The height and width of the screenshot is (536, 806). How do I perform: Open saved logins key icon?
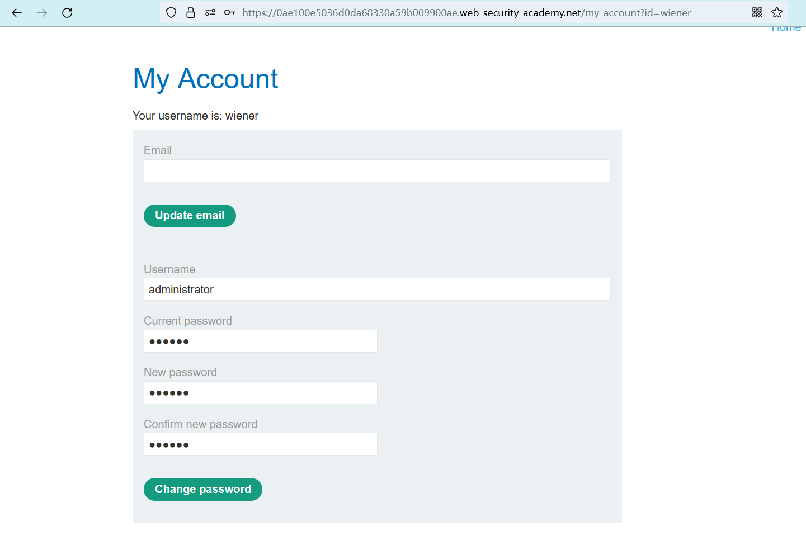click(x=229, y=13)
